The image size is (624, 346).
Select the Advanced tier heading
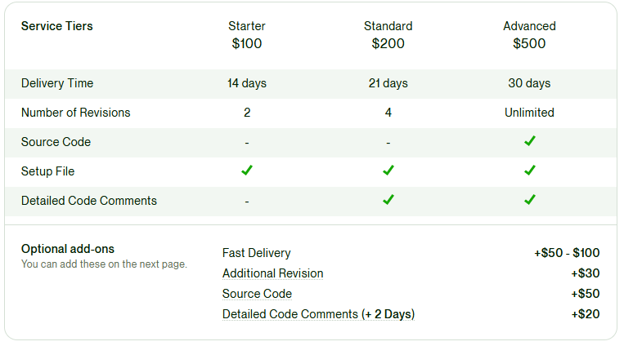[529, 26]
